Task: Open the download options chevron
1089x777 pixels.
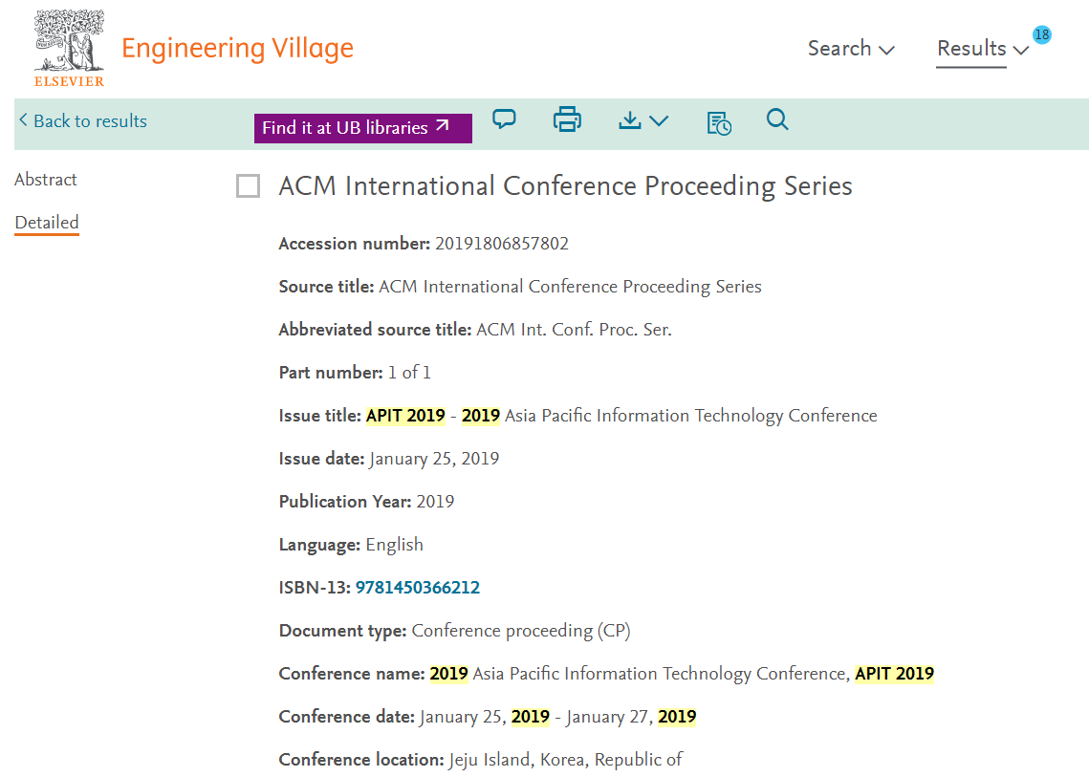Action: click(x=659, y=121)
